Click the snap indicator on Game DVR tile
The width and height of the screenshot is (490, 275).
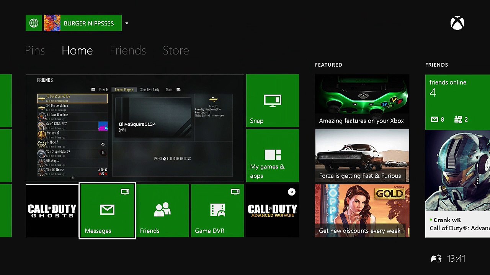click(235, 191)
